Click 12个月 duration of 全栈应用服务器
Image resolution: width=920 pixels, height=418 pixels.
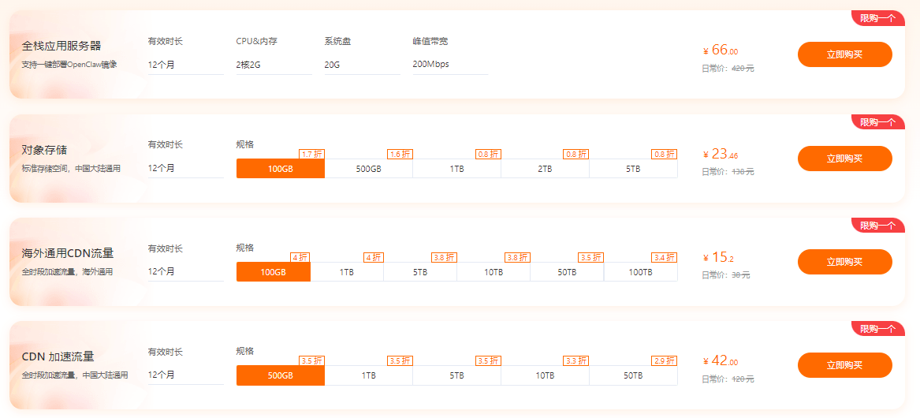162,65
